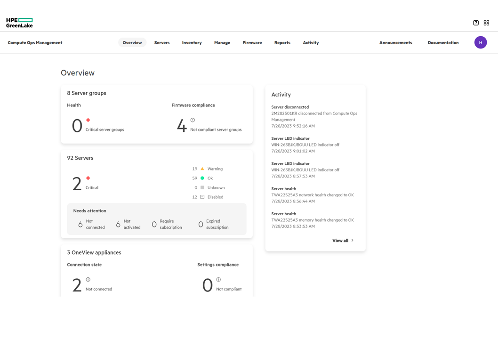Screen dimensions: 498x339
Task: Go to the Inventory tab
Action: (192, 43)
